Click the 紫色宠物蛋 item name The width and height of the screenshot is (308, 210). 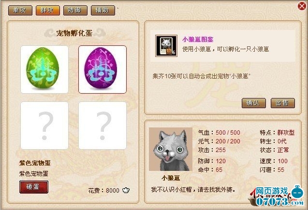click(35, 163)
